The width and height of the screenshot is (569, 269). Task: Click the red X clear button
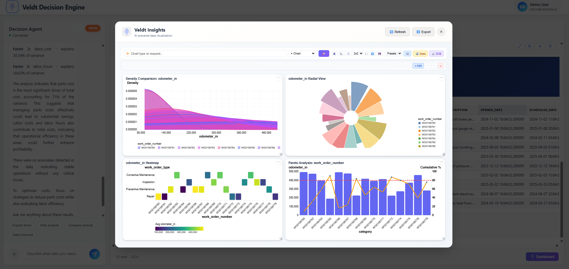(441, 66)
